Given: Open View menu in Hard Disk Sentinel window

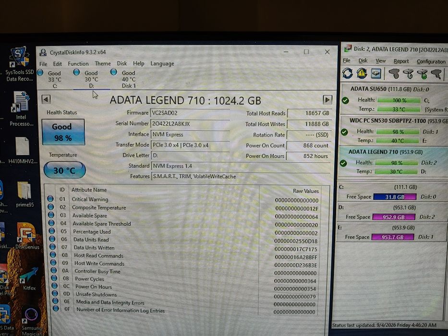Looking at the screenshot, I should (381, 61).
